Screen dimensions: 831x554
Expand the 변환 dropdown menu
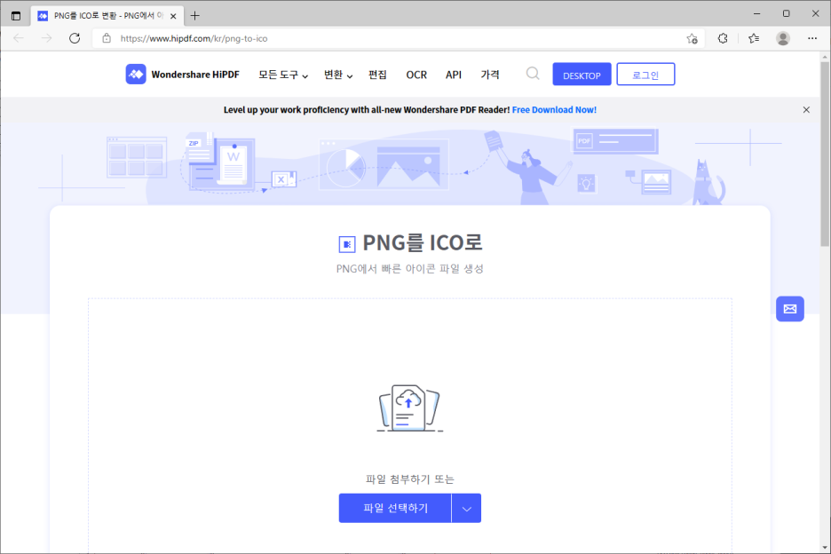click(x=338, y=75)
